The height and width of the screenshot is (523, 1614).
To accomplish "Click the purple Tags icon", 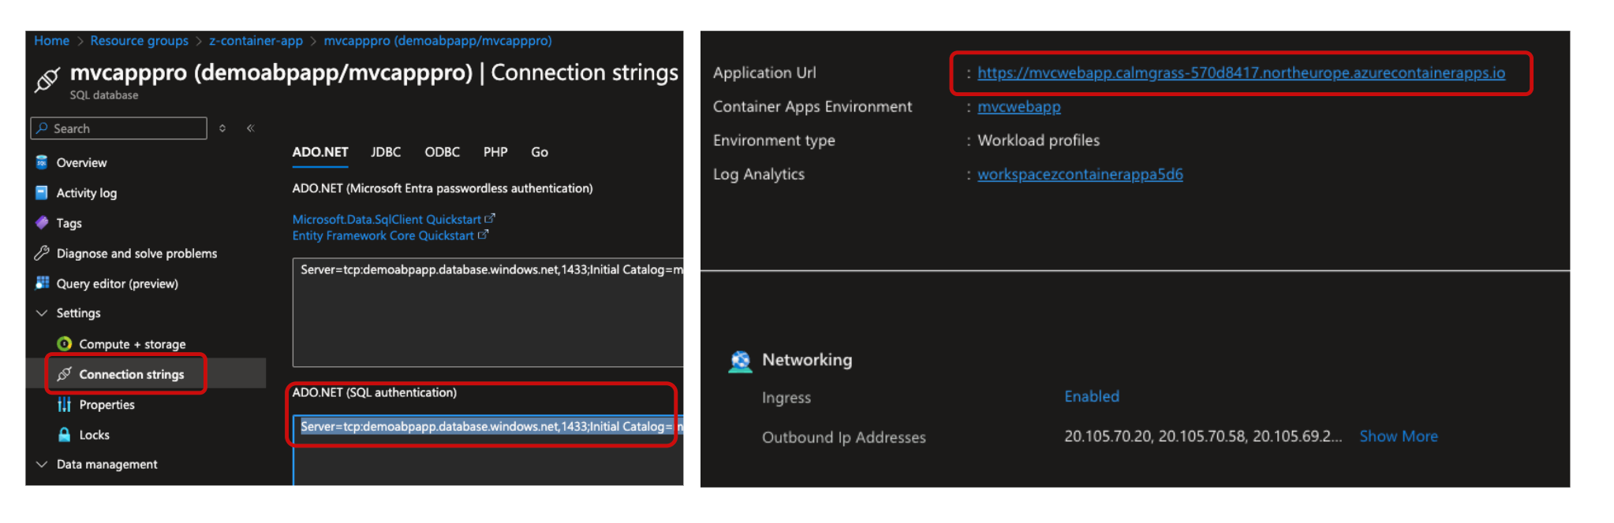I will [x=42, y=223].
